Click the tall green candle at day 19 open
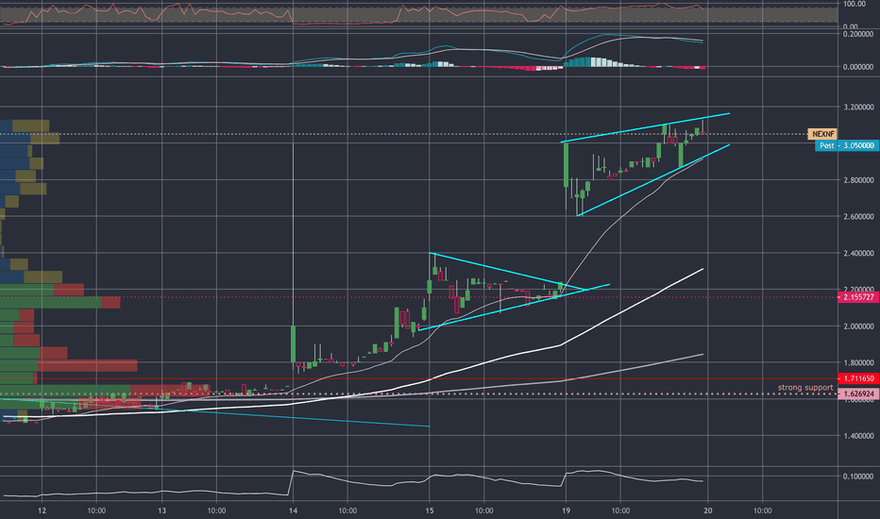The width and height of the screenshot is (880, 519). 567,165
